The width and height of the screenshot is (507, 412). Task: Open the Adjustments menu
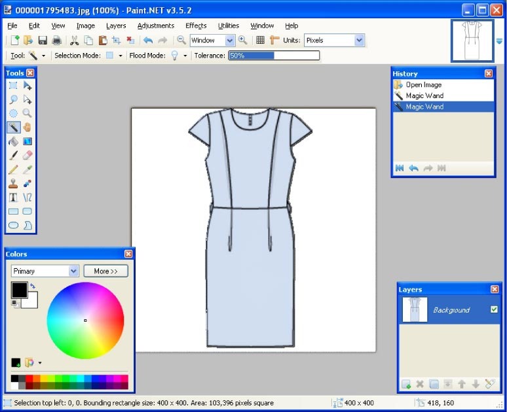point(155,26)
